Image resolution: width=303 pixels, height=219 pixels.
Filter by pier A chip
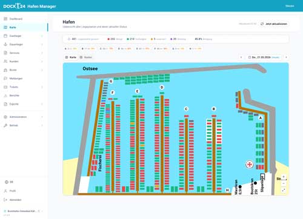click(71, 48)
